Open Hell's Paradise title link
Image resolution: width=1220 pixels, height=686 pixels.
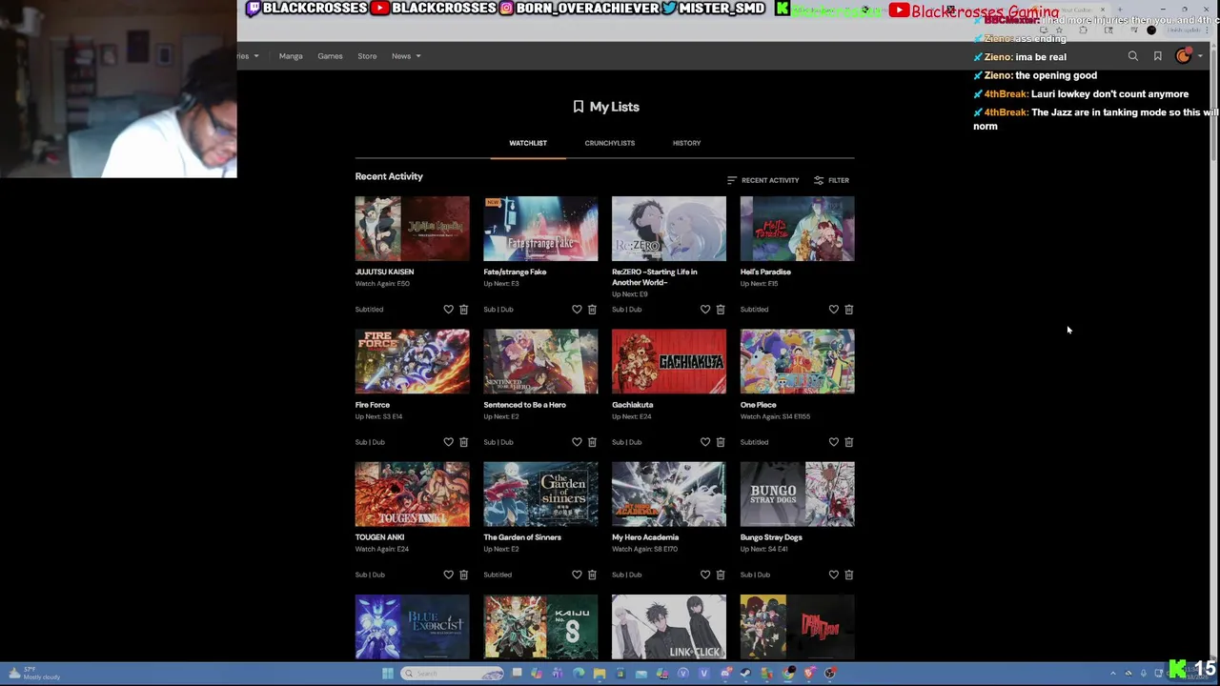coord(765,272)
